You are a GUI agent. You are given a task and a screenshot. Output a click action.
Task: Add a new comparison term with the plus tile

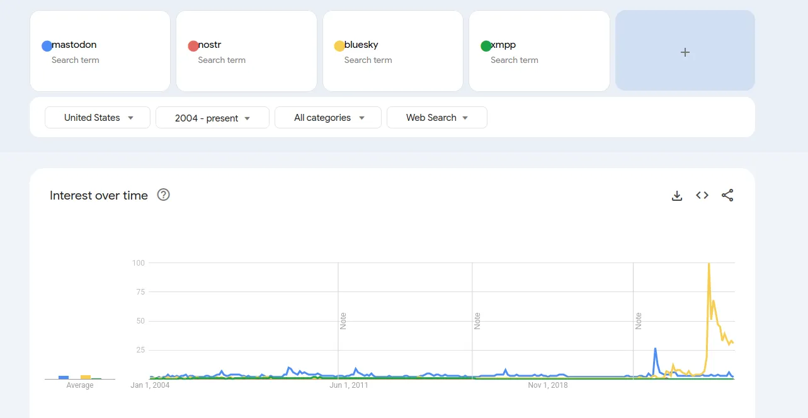point(685,51)
